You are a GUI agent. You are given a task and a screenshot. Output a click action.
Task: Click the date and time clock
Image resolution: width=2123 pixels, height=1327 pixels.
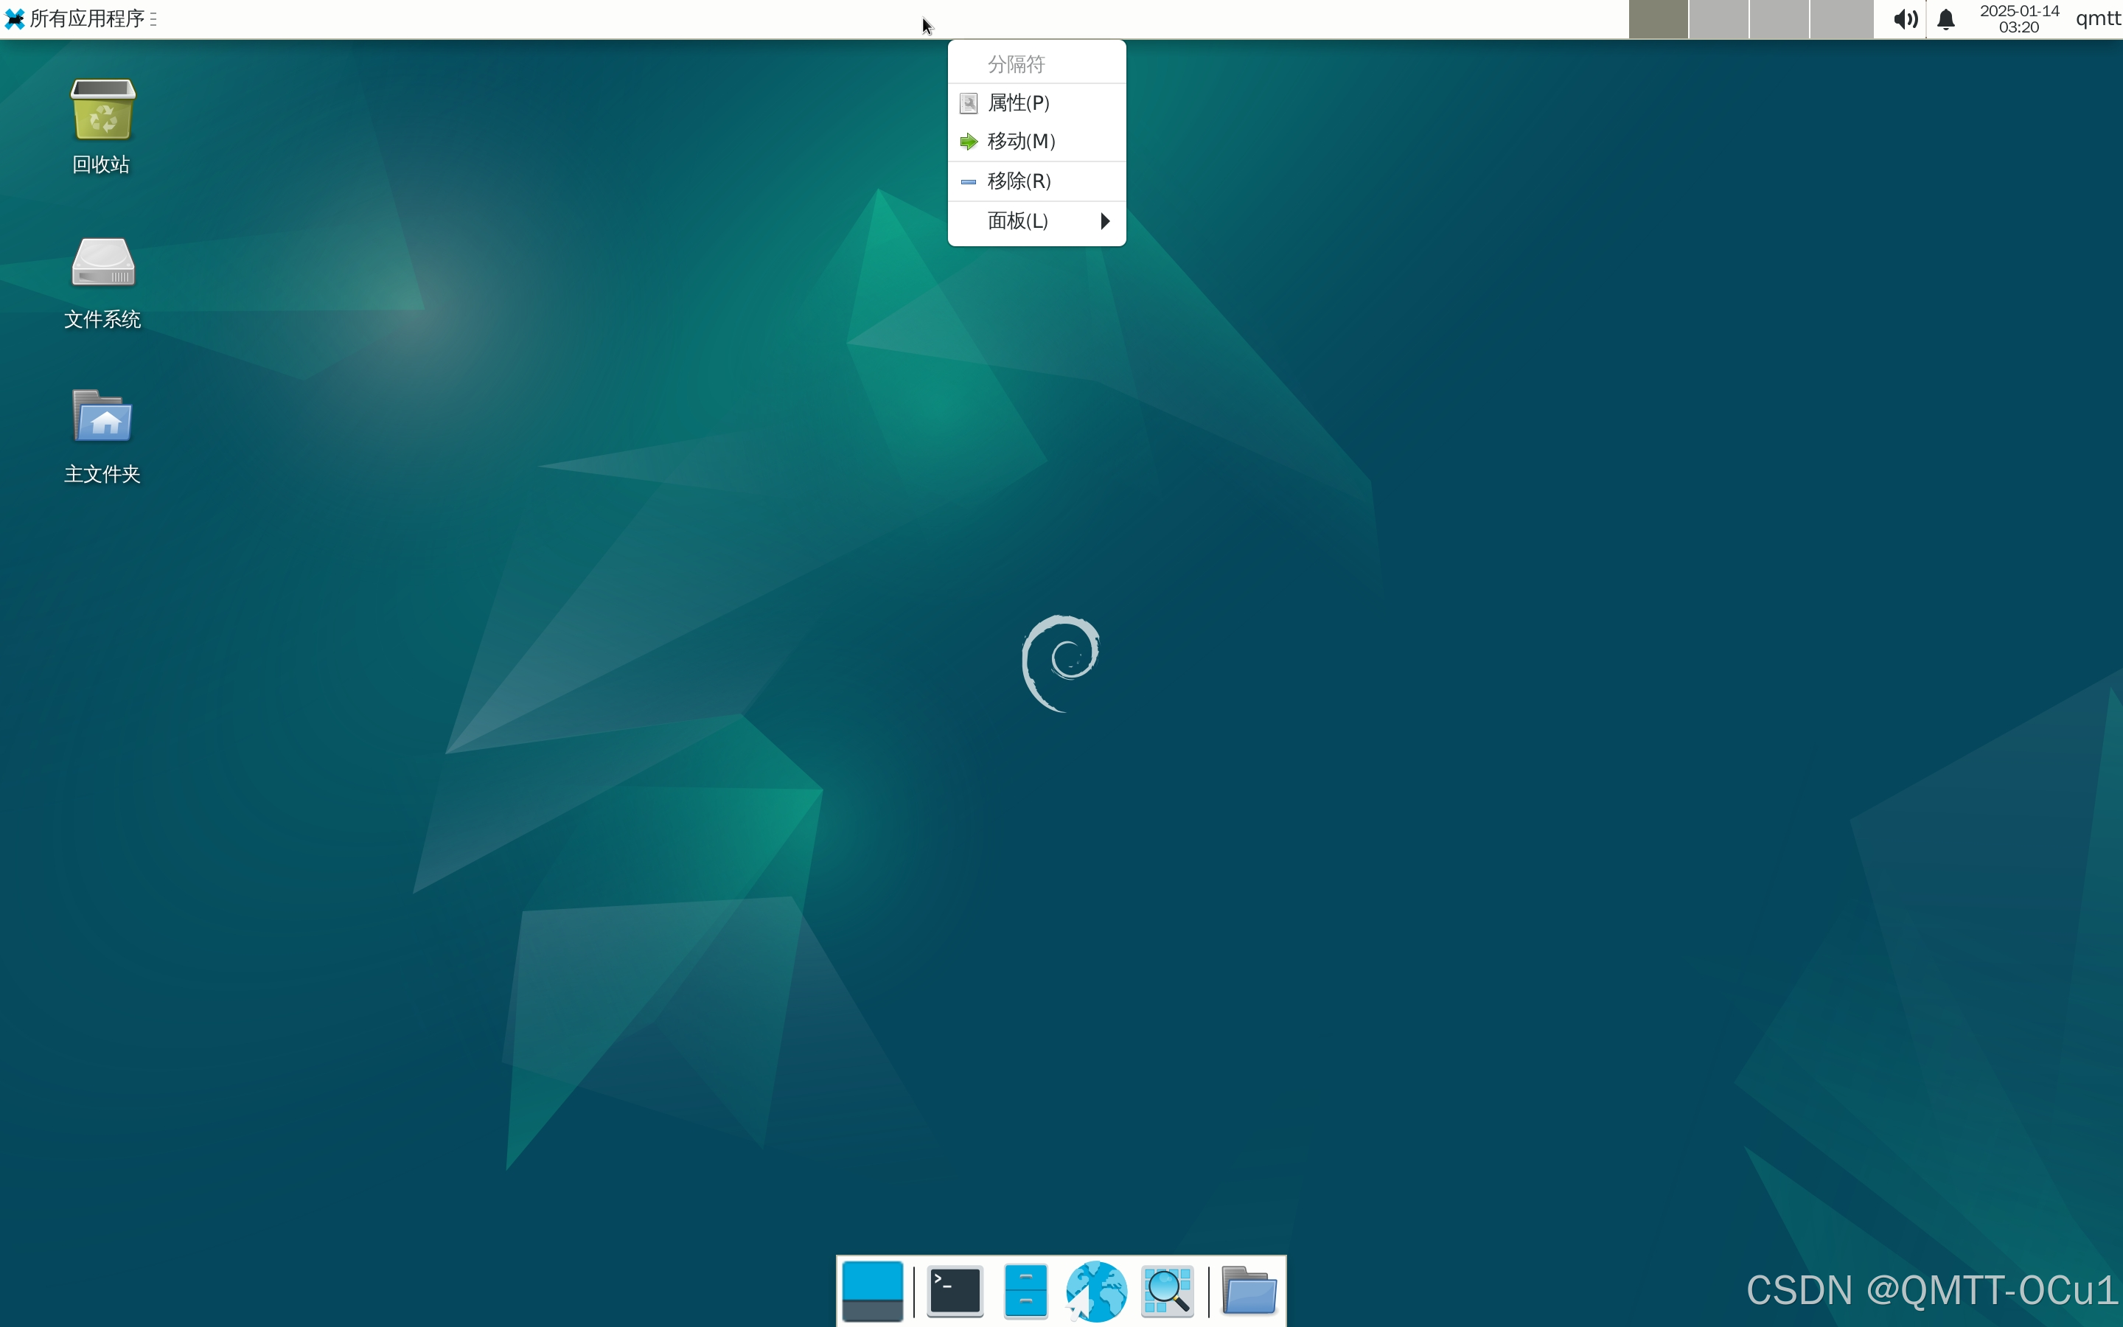2018,19
